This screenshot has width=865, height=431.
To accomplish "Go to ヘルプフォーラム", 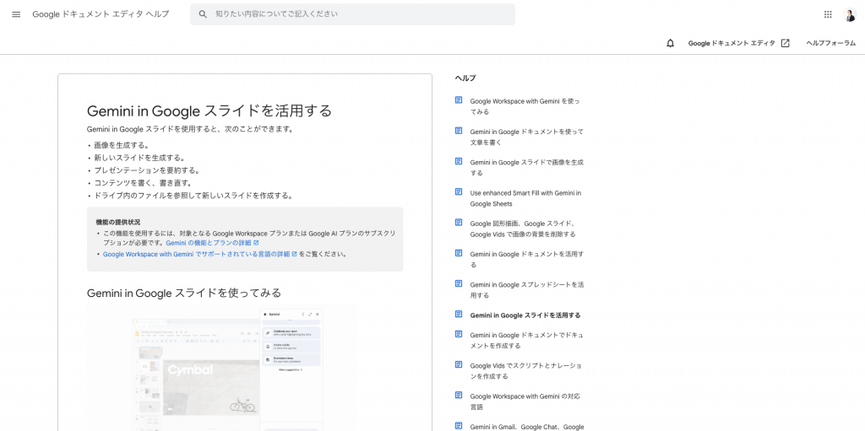I will 831,43.
